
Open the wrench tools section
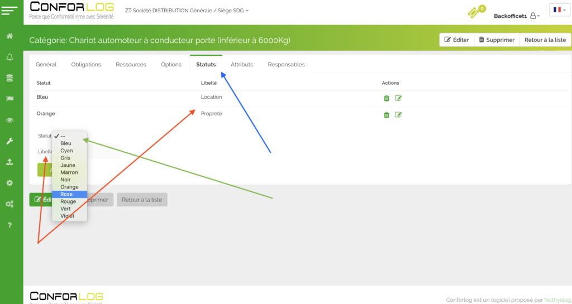(9, 141)
